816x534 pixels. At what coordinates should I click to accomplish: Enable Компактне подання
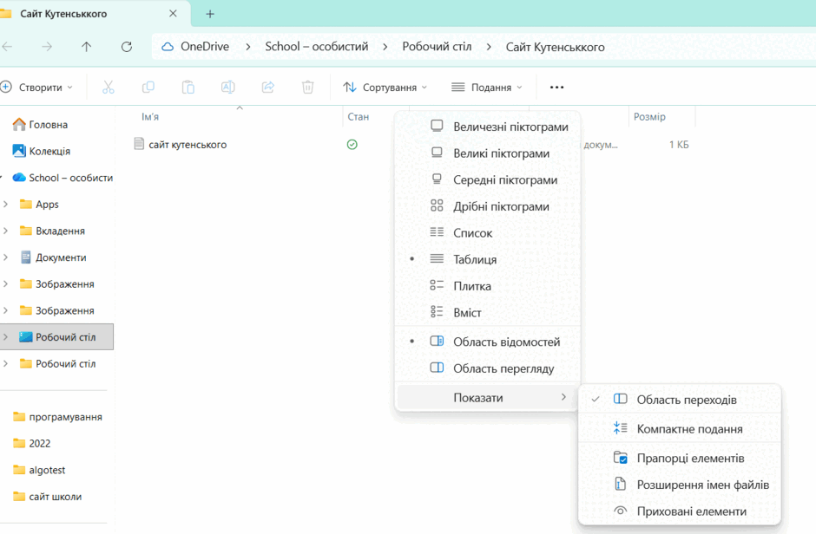(x=680, y=428)
